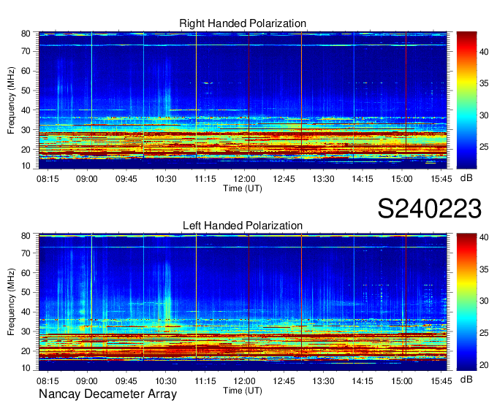Viewport: 497px width, 403px height.
Task: Click "08:15" tick on the upper time axis
Action: (x=48, y=179)
